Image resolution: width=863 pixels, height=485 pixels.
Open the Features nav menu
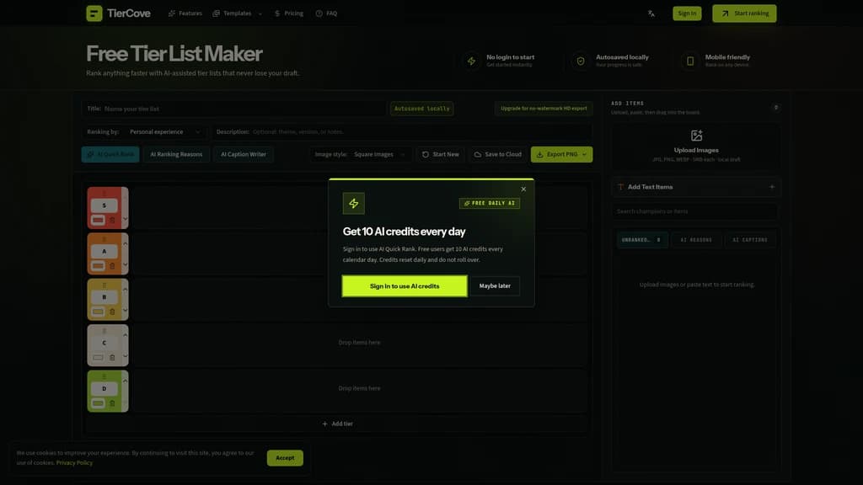[185, 13]
